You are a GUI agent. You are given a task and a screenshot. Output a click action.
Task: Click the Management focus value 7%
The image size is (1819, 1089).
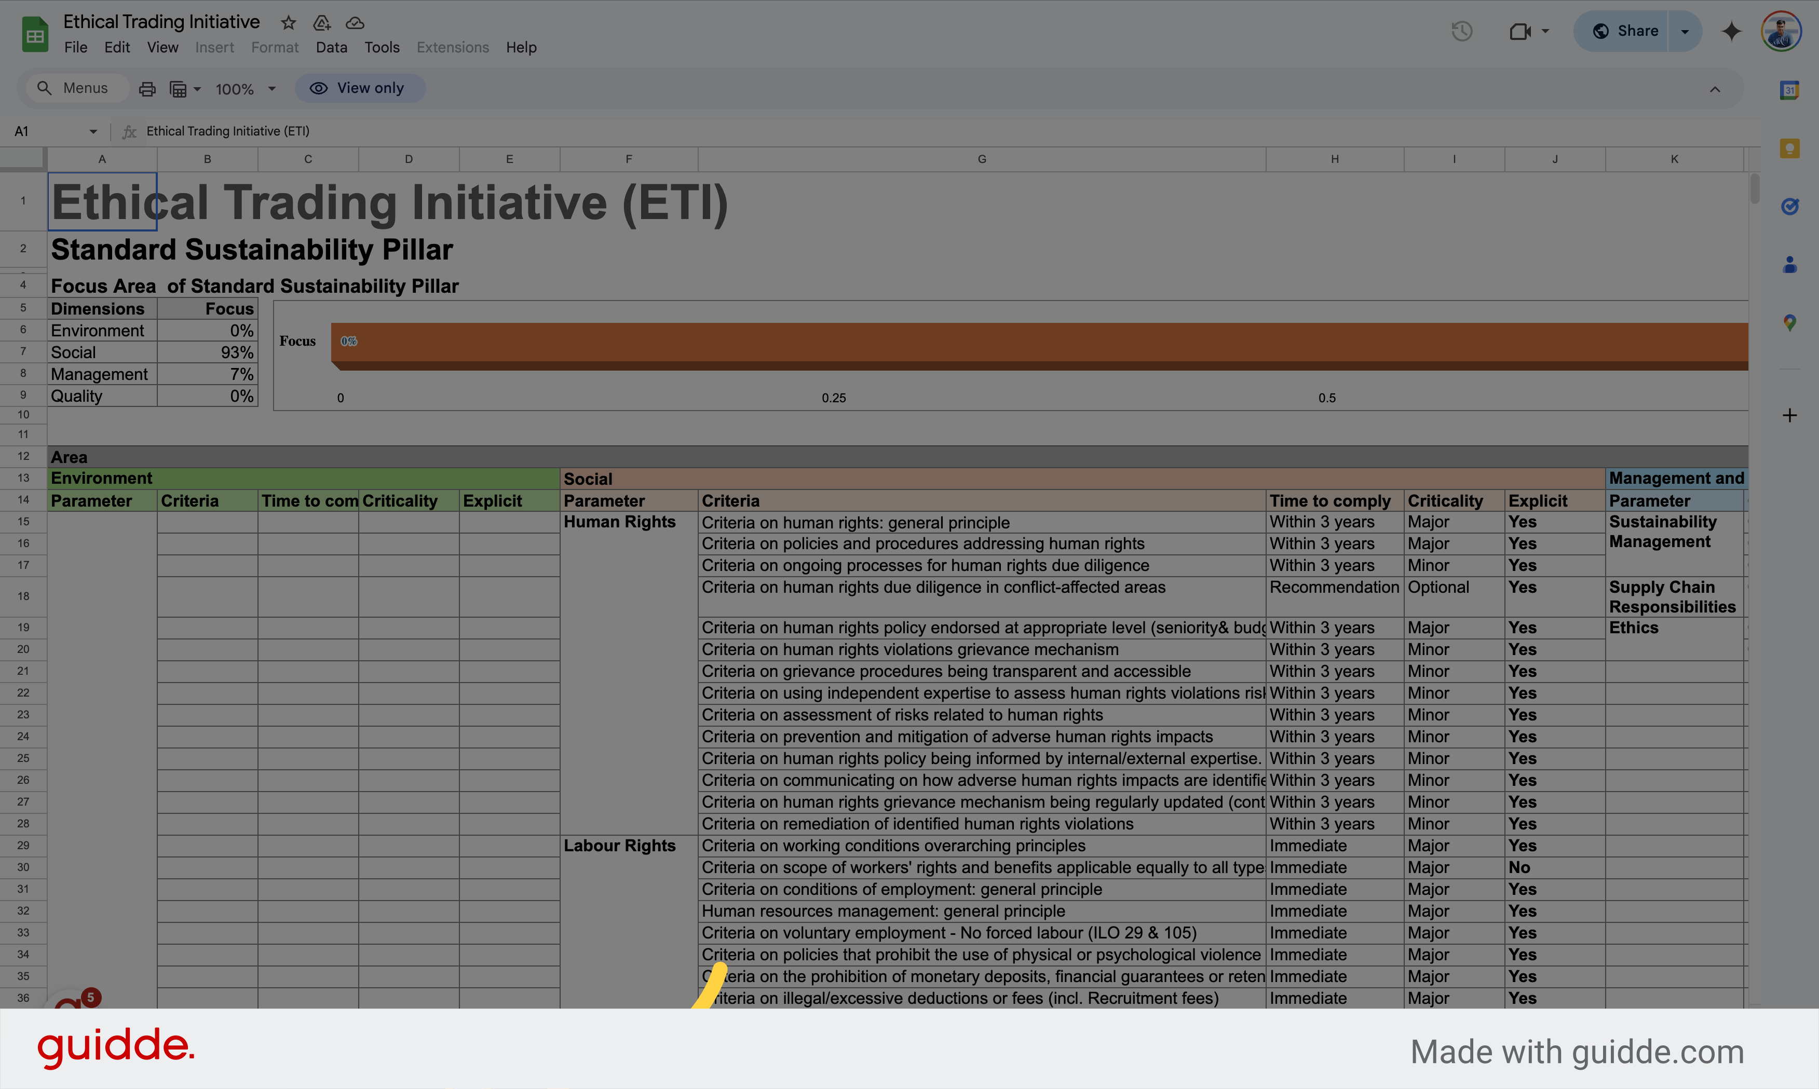pos(208,374)
